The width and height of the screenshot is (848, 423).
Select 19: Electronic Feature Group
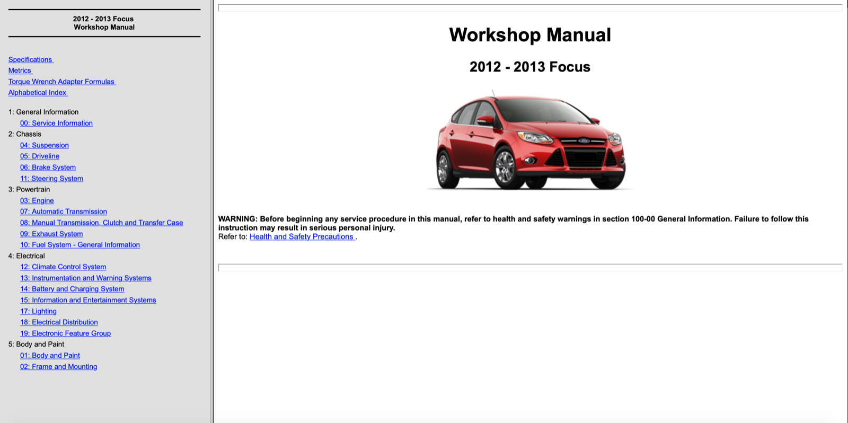click(65, 333)
